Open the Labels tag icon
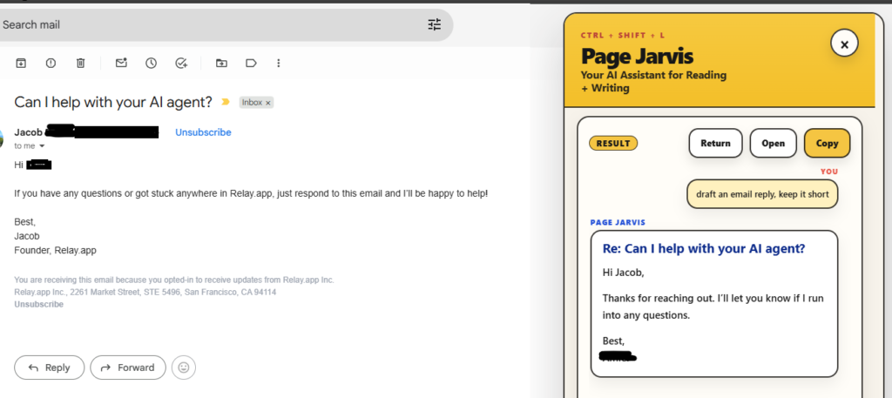This screenshot has width=892, height=398. [251, 63]
